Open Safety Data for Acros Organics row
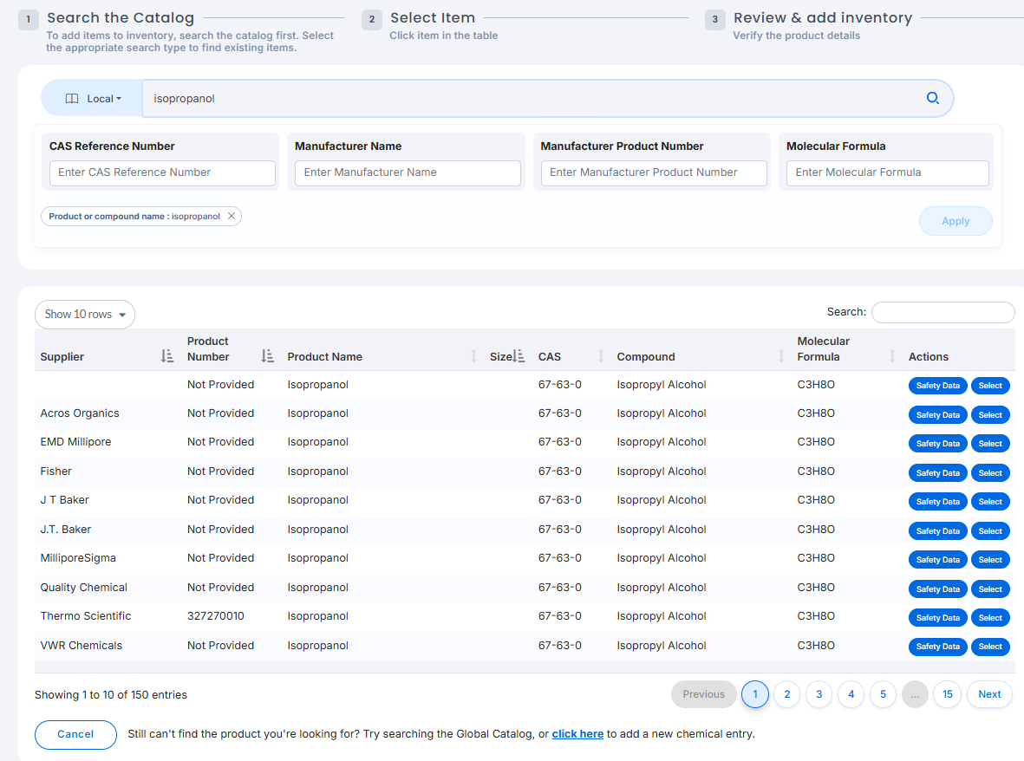This screenshot has height=761, width=1024. point(938,415)
